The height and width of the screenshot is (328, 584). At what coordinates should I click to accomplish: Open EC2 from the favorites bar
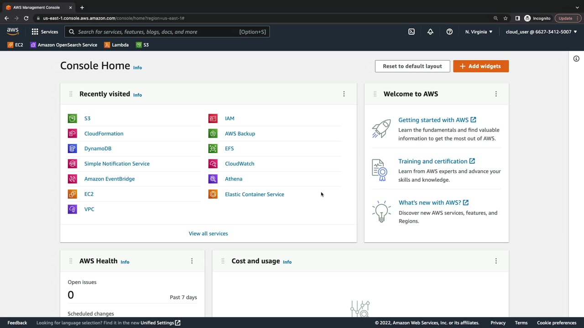[15, 45]
